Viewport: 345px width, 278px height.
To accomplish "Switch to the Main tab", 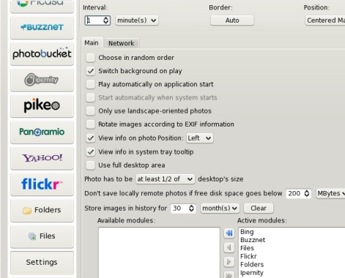I will pos(92,43).
